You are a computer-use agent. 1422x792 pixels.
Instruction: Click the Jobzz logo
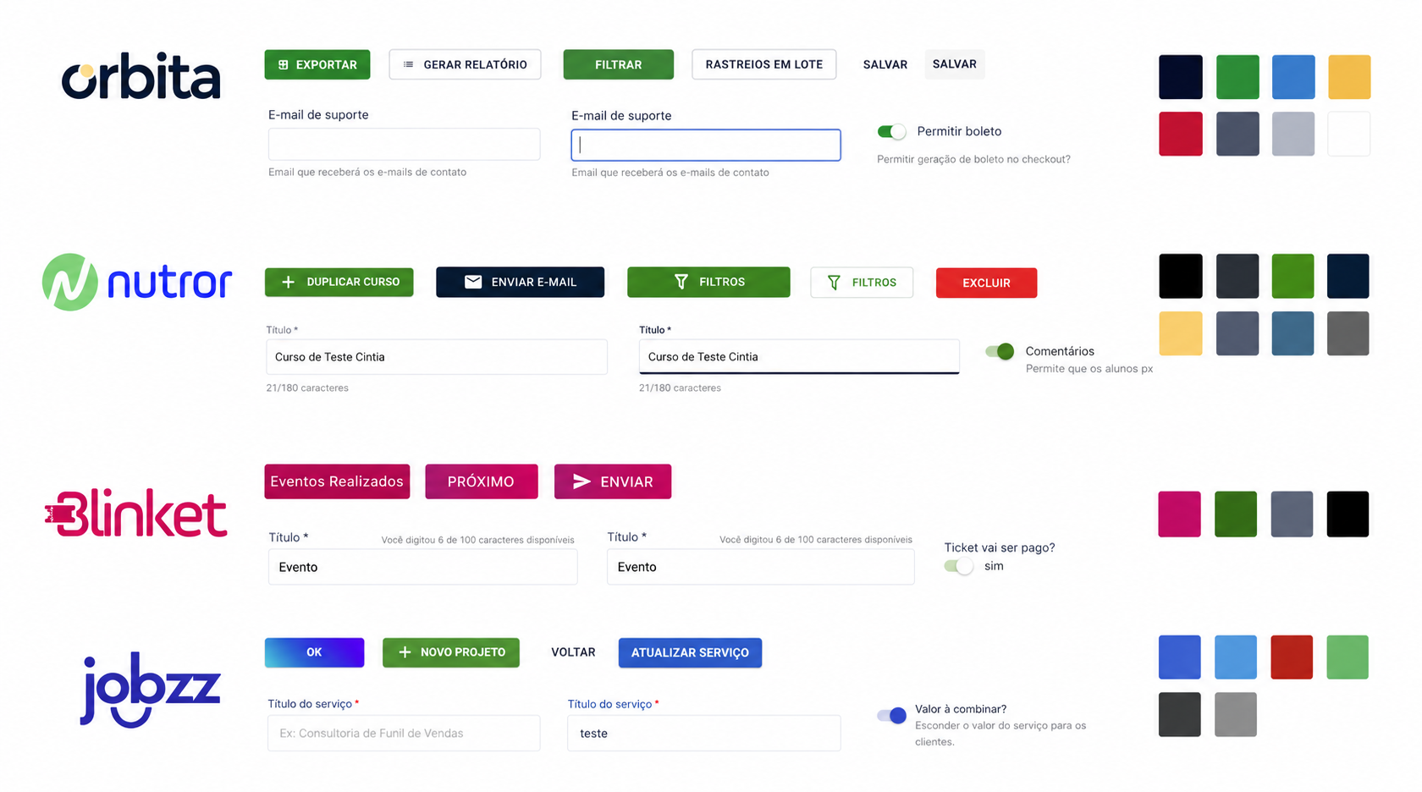pyautogui.click(x=151, y=690)
